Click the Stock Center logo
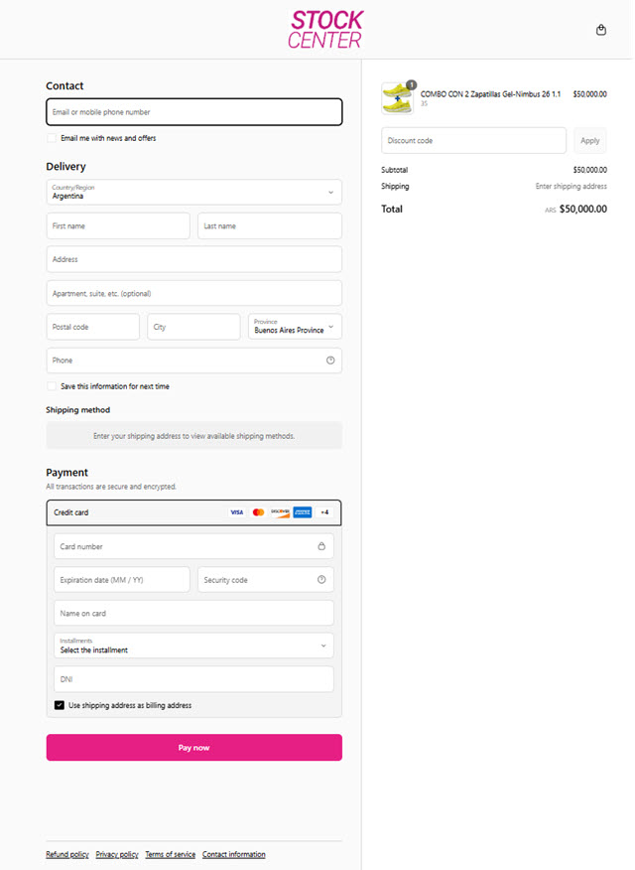Screen dimensions: 635x870 pos(325,30)
